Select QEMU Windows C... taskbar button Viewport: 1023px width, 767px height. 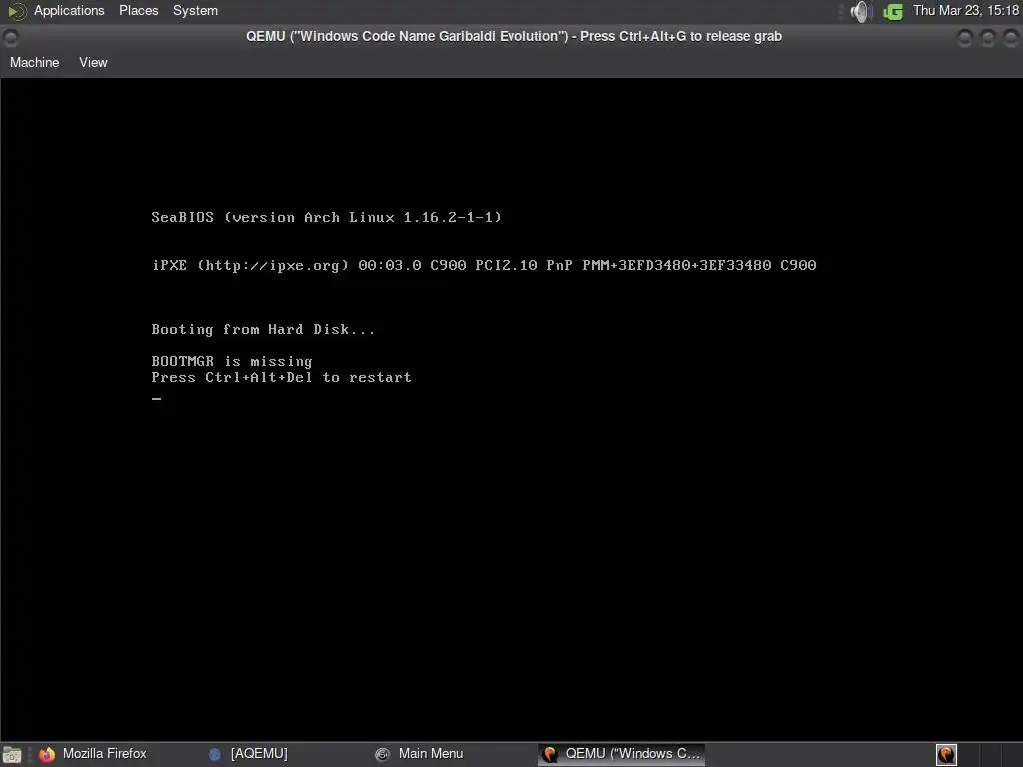(621, 754)
